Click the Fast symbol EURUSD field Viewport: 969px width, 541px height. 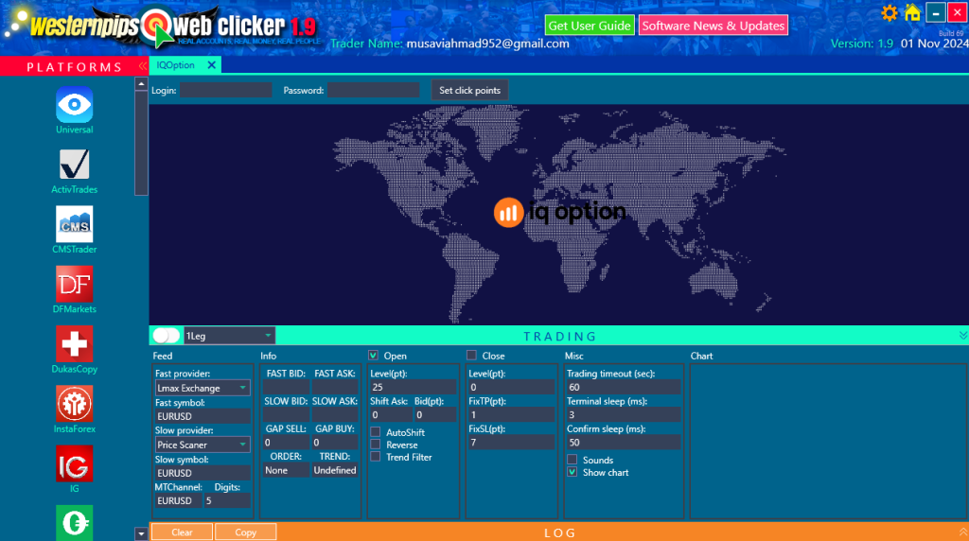coord(203,415)
